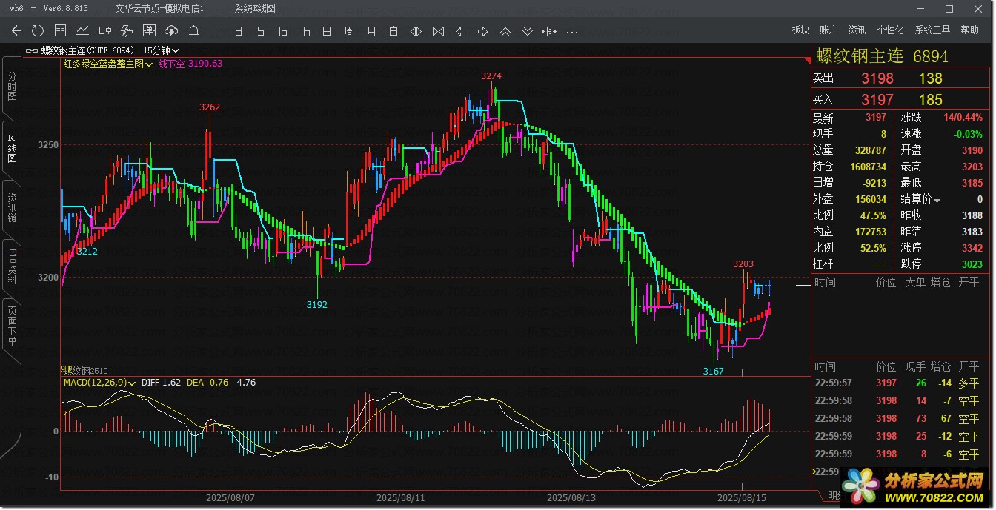Switch to the 分时图 side tab
The image size is (996, 510).
pos(12,87)
